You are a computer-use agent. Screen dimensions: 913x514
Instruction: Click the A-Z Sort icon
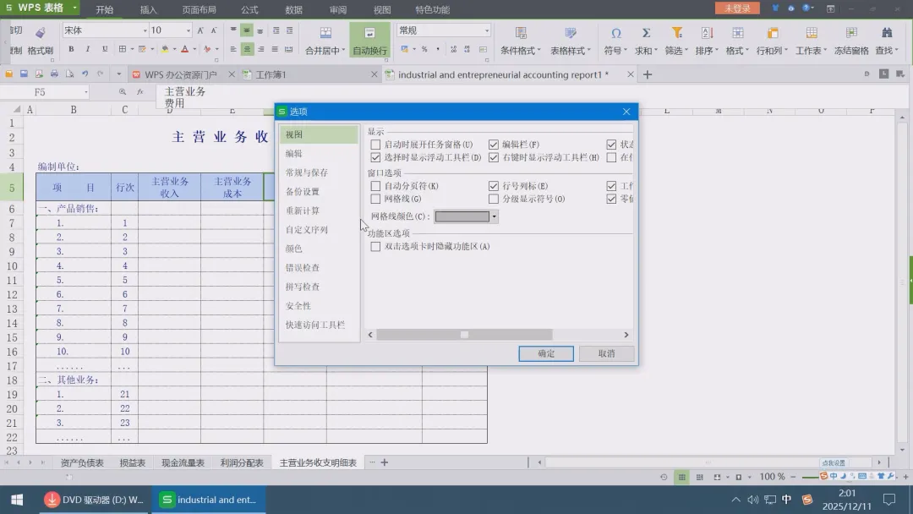click(707, 33)
